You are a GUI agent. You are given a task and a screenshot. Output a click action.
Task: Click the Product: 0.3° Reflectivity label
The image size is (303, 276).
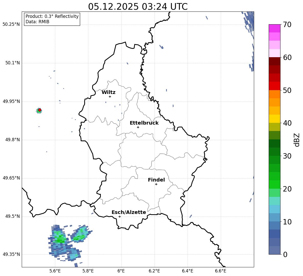[52, 16]
